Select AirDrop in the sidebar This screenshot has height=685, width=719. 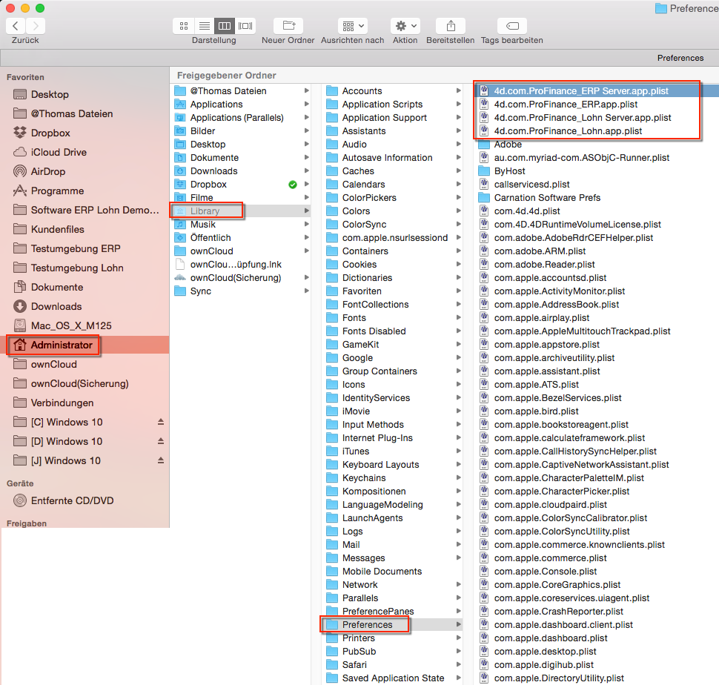(48, 171)
